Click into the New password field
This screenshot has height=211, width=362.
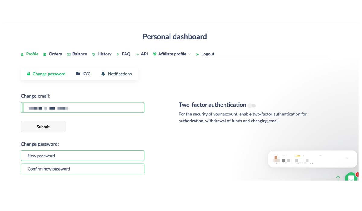click(x=83, y=156)
